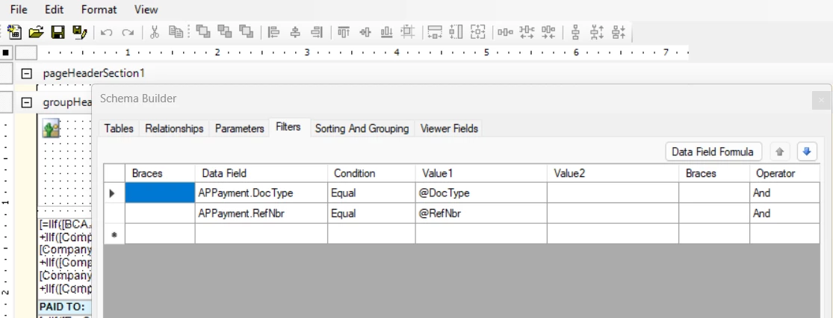This screenshot has height=318, width=833.
Task: Select row header of APPayment.DocType row
Action: tap(114, 193)
